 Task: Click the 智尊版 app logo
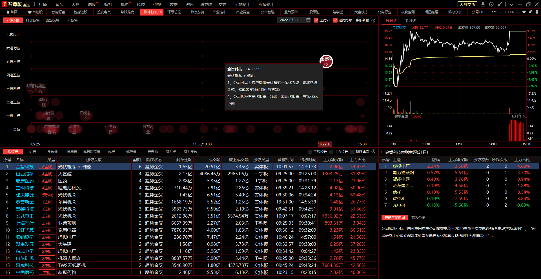click(16, 4)
